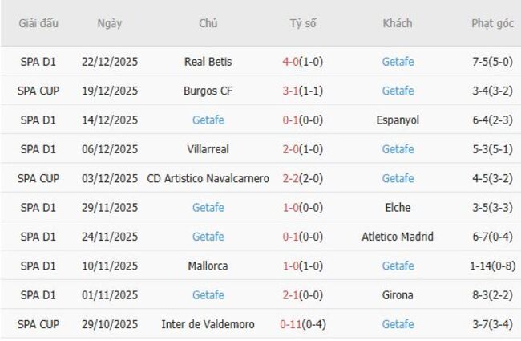Click the Getafe link in the Real Betis row
Image resolution: width=521 pixels, height=341 pixels.
point(398,62)
